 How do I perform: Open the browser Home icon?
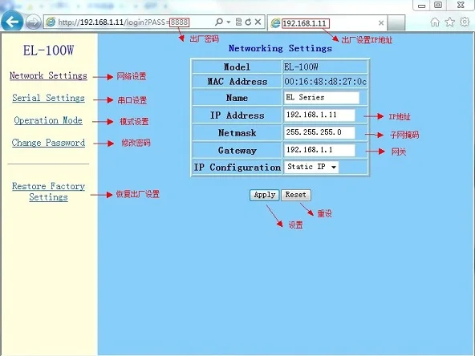click(x=435, y=22)
